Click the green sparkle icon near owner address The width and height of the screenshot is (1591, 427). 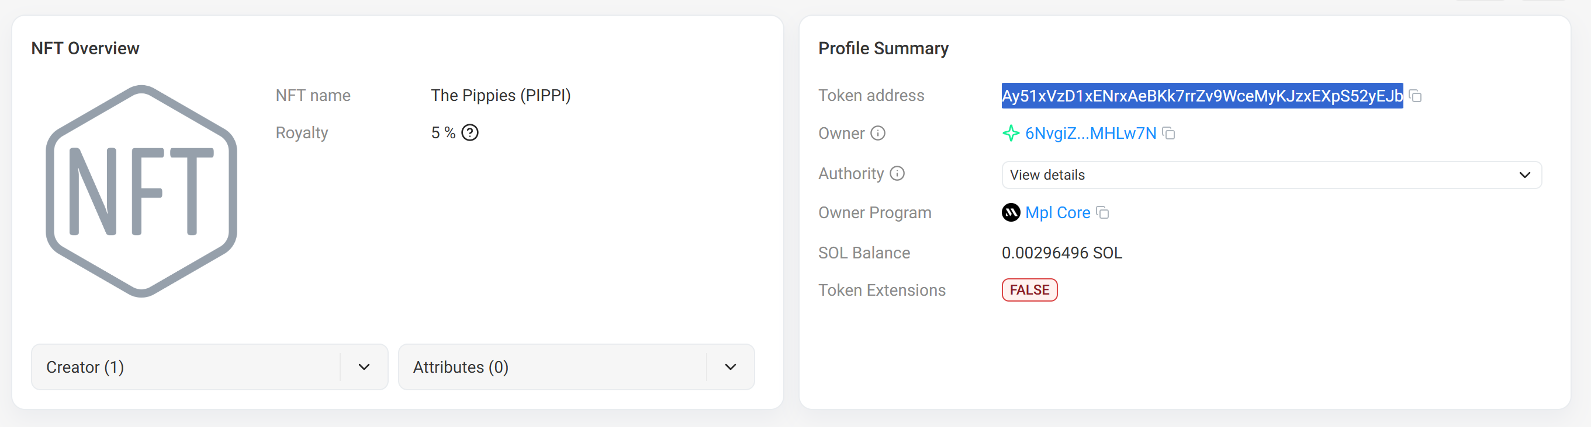coord(1011,133)
